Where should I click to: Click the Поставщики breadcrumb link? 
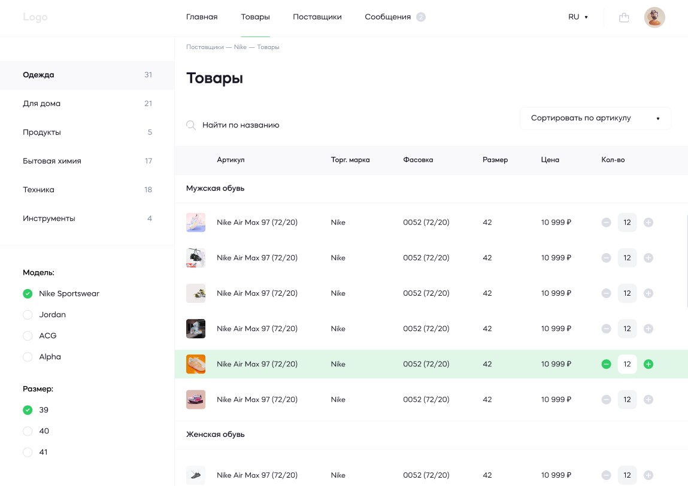click(x=205, y=47)
